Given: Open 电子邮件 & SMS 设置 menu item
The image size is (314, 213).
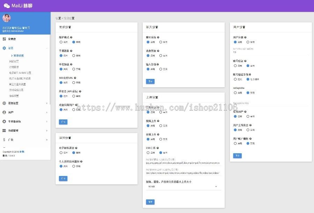Looking at the screenshot, I should pyautogui.click(x=21, y=72).
